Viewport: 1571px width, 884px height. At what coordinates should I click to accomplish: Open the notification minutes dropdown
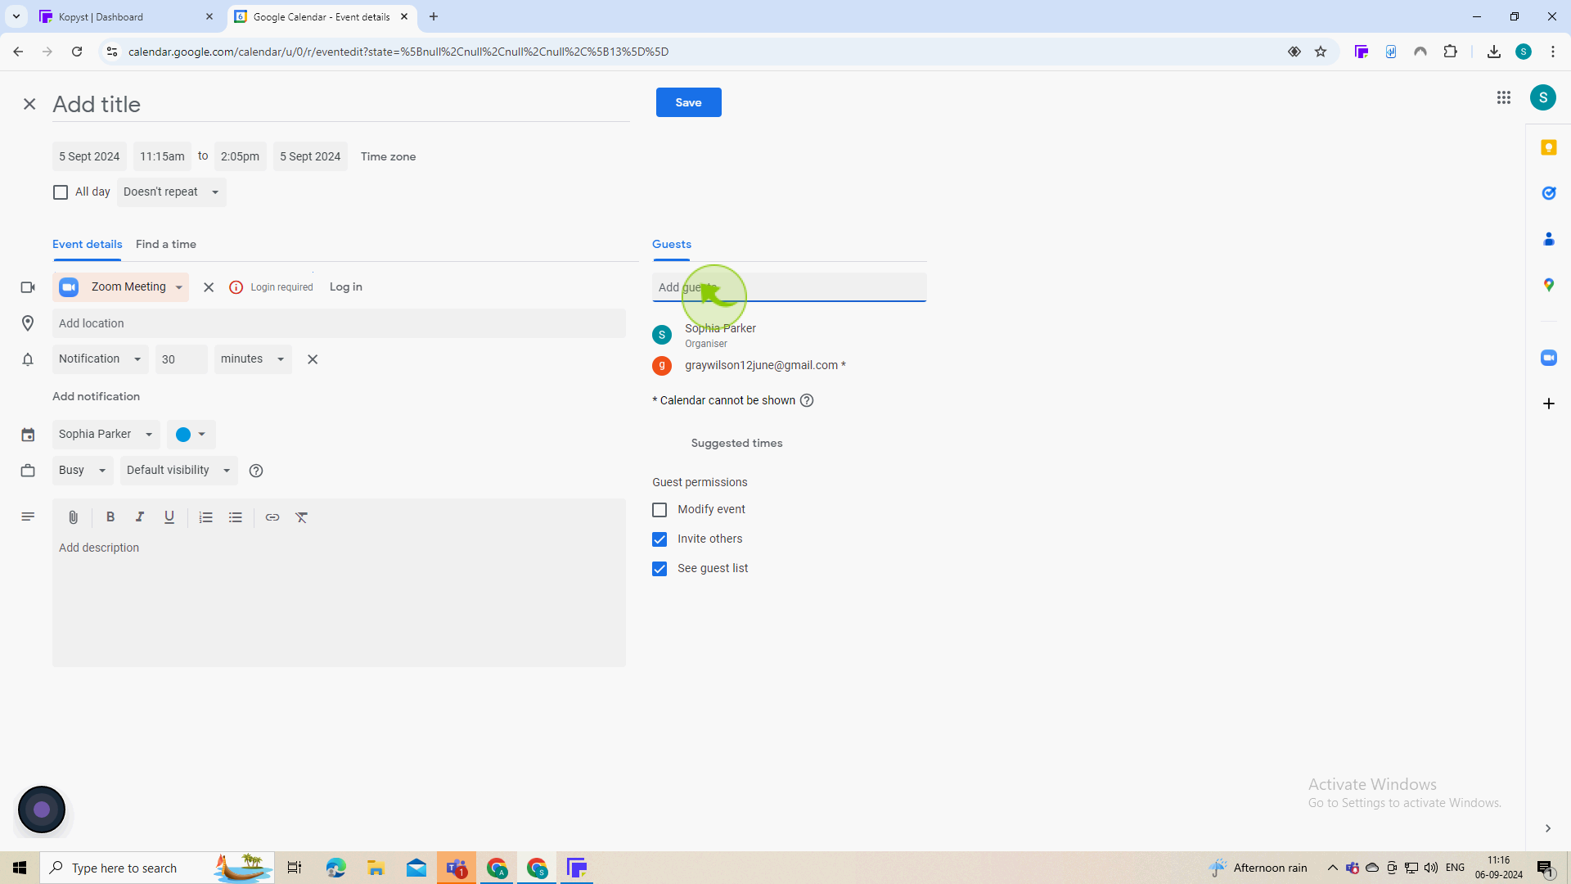pyautogui.click(x=251, y=359)
